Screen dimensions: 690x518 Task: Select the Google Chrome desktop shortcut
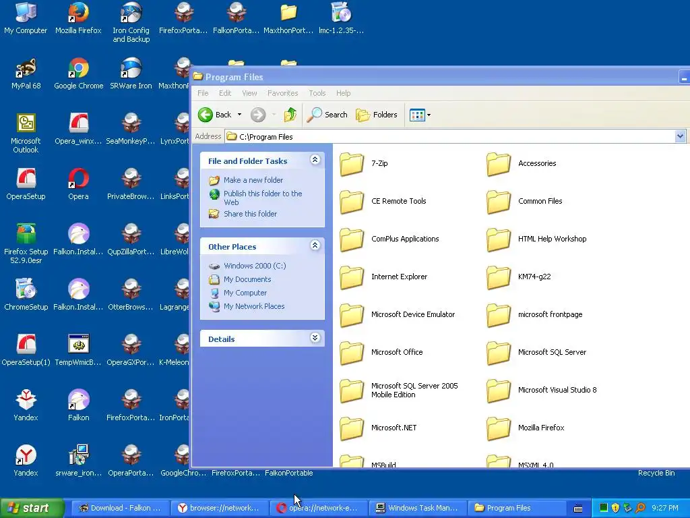tap(78, 74)
